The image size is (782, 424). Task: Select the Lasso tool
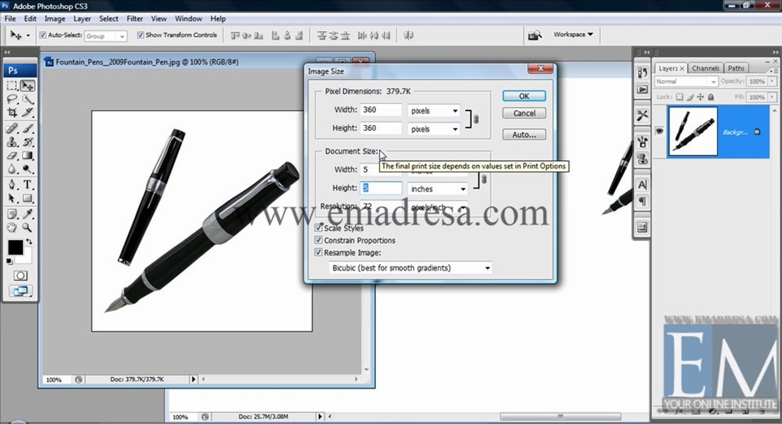click(x=12, y=99)
